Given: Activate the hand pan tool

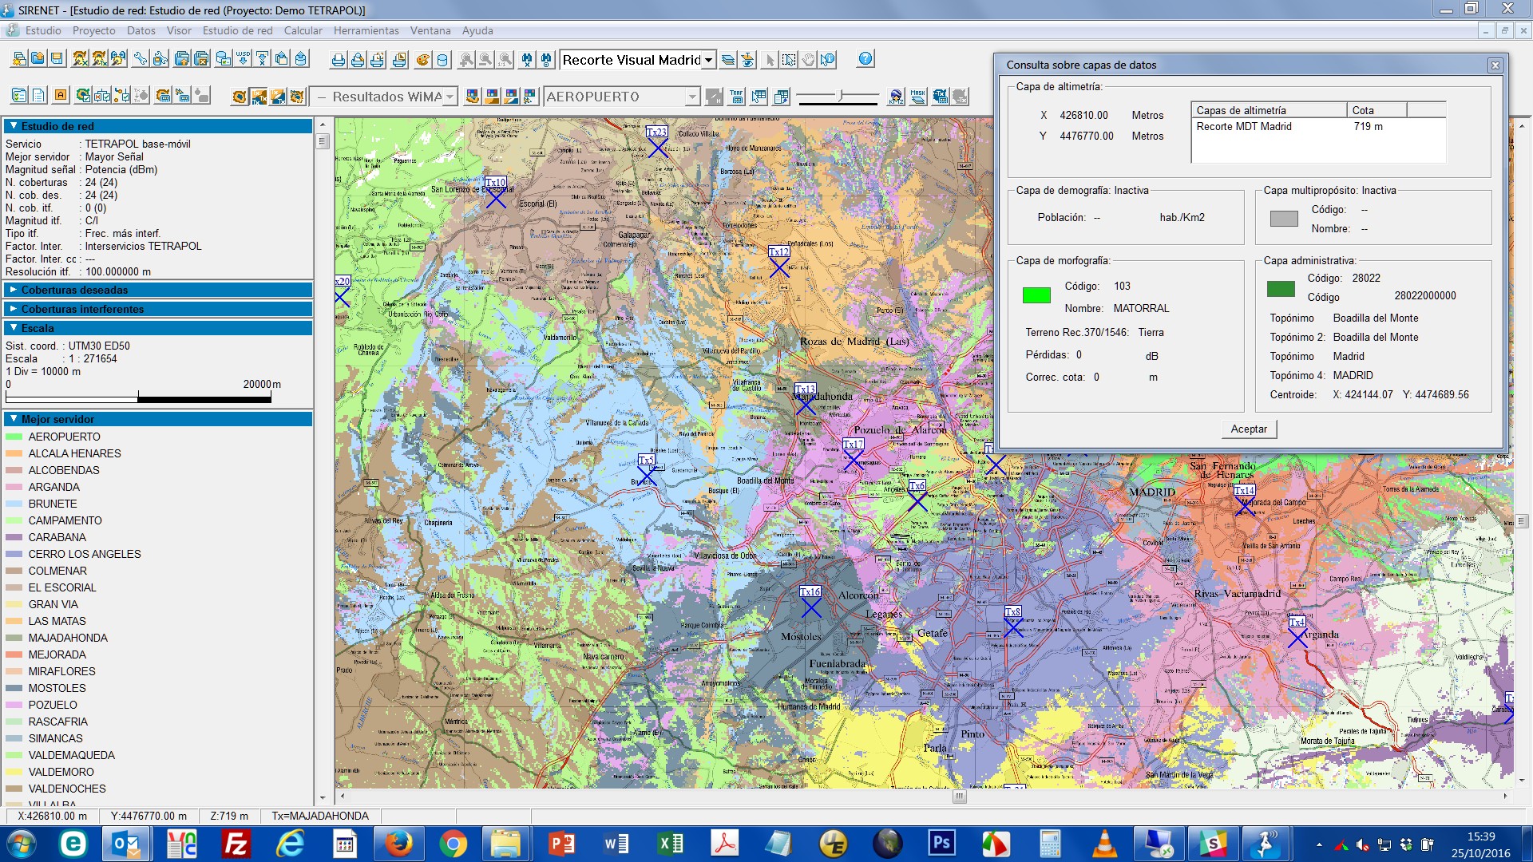Looking at the screenshot, I should (808, 59).
